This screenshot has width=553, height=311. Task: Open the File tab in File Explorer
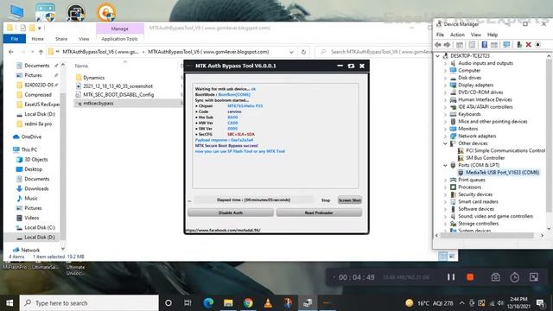pos(15,39)
